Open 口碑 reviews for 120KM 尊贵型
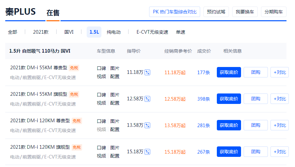The height and width of the screenshot is (167, 295). 101,121
